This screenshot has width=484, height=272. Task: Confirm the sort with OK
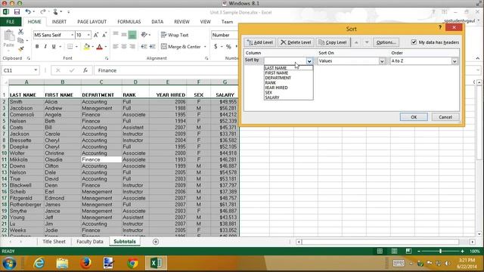(x=414, y=117)
